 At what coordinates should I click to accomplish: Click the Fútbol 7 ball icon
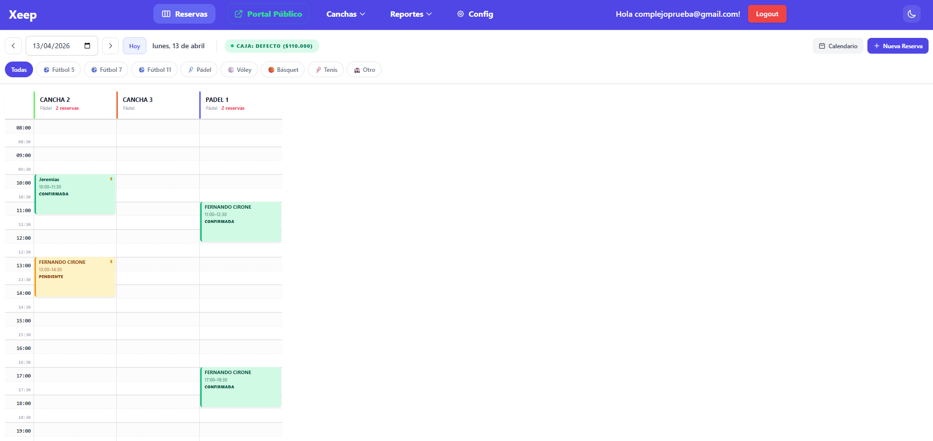click(x=94, y=70)
